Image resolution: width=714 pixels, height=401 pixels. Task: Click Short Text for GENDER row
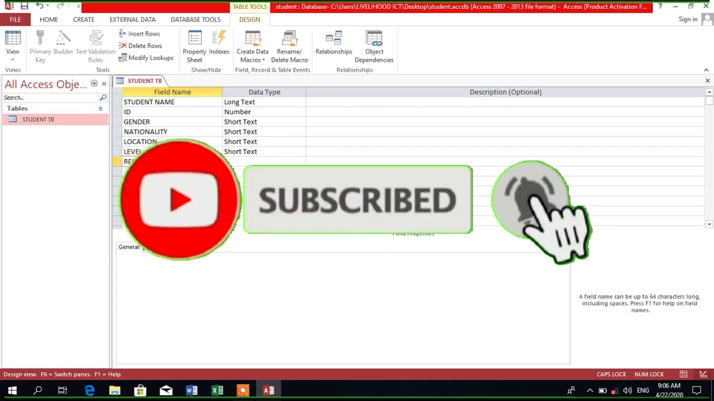tap(264, 122)
